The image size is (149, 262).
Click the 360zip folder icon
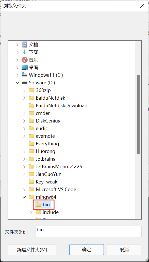(x=31, y=90)
